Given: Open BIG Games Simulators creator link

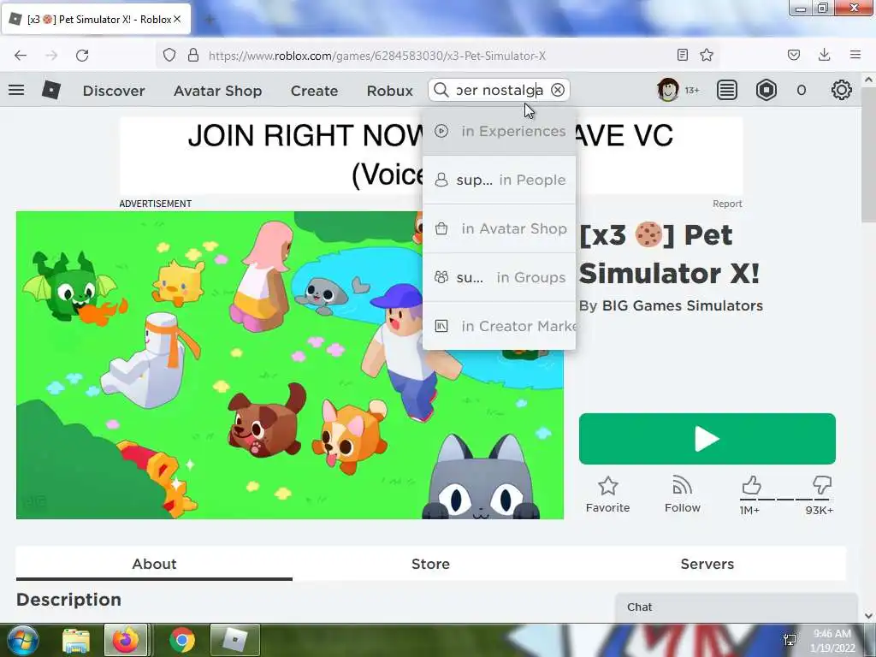Looking at the screenshot, I should click(682, 305).
